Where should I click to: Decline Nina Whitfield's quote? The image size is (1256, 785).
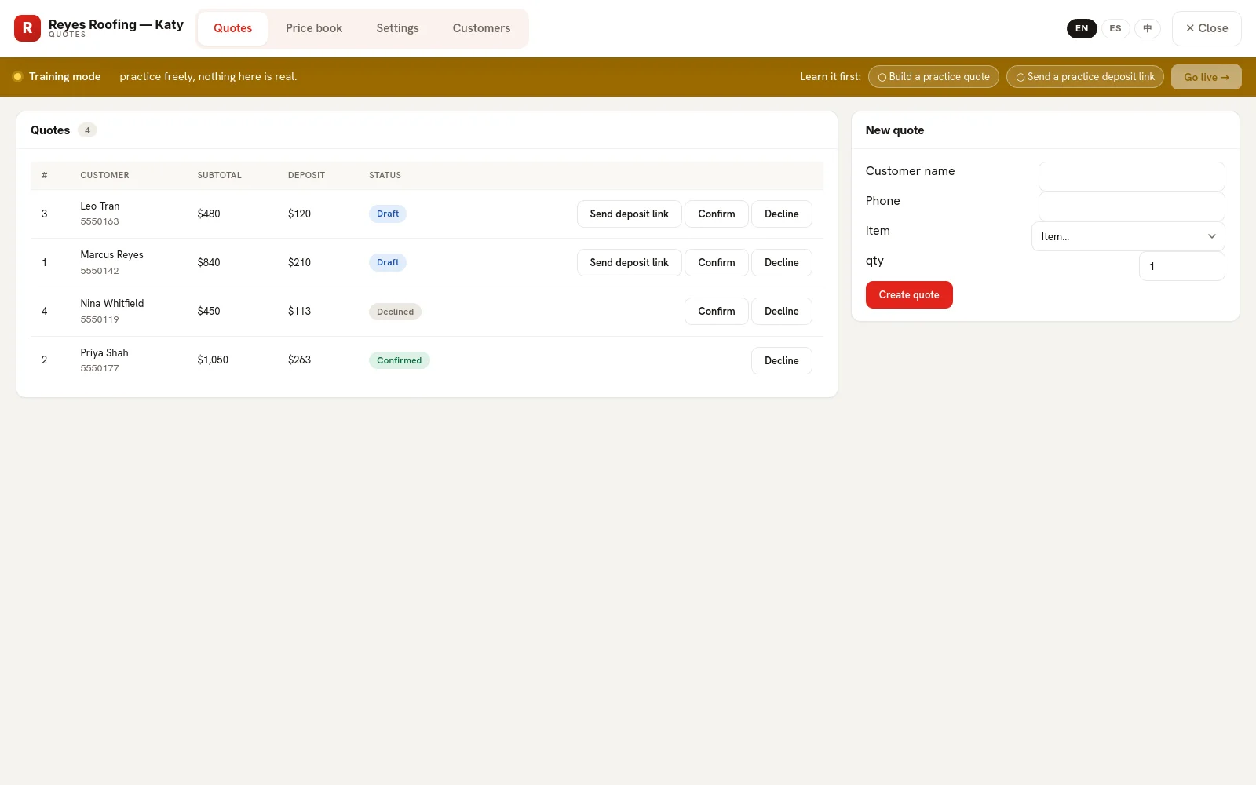[782, 312]
